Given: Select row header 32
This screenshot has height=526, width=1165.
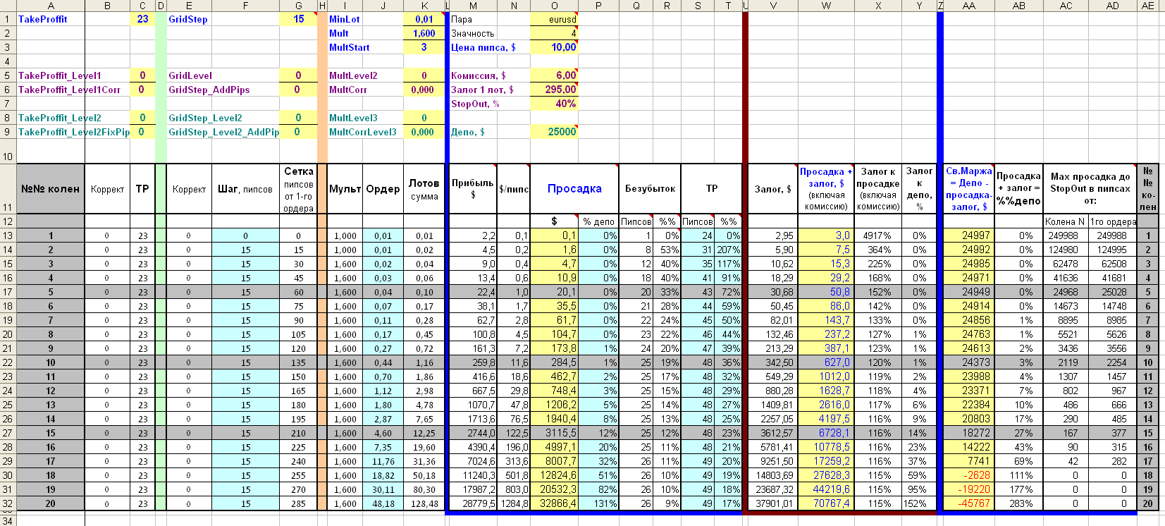Looking at the screenshot, I should [8, 503].
